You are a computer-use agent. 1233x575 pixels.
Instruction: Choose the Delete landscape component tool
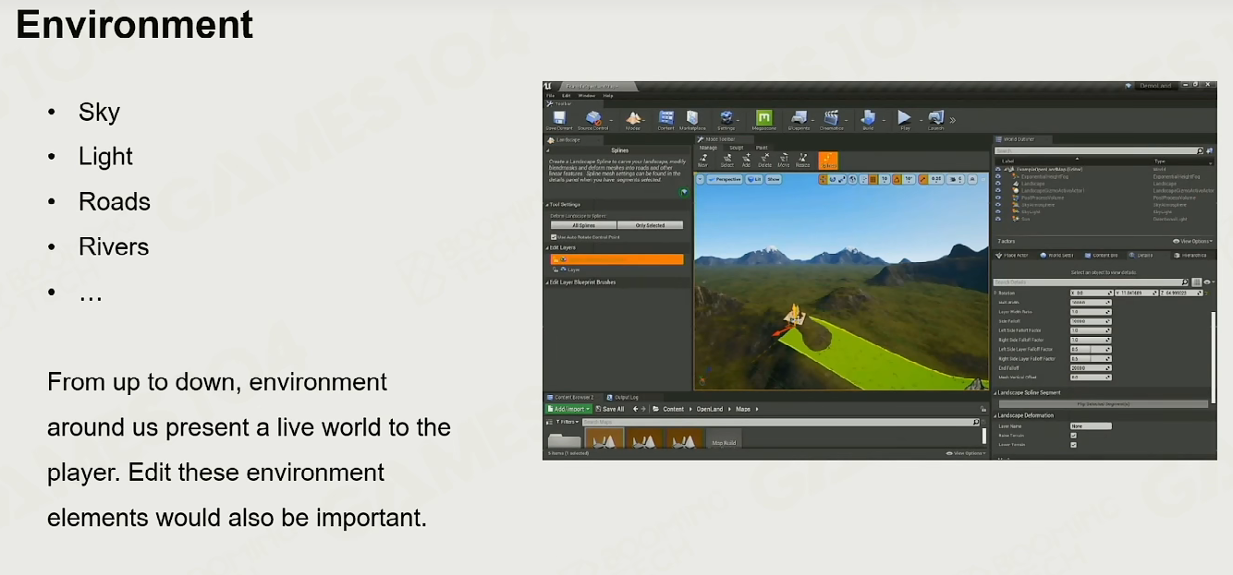click(764, 160)
